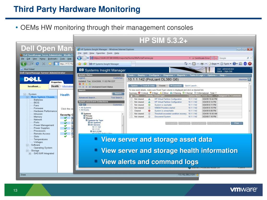Open the Reports dropdown menu
Image resolution: width=267 pixels, height=200 pixels.
click(x=182, y=75)
